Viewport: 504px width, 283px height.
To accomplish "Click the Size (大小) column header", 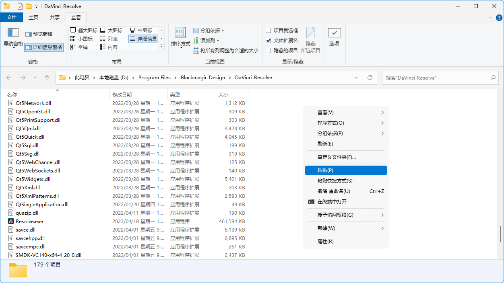I will pyautogui.click(x=232, y=94).
